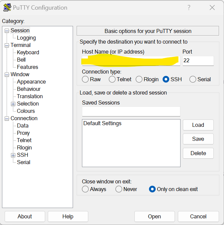
Task: Expand the Selection tree node
Action: click(13, 104)
